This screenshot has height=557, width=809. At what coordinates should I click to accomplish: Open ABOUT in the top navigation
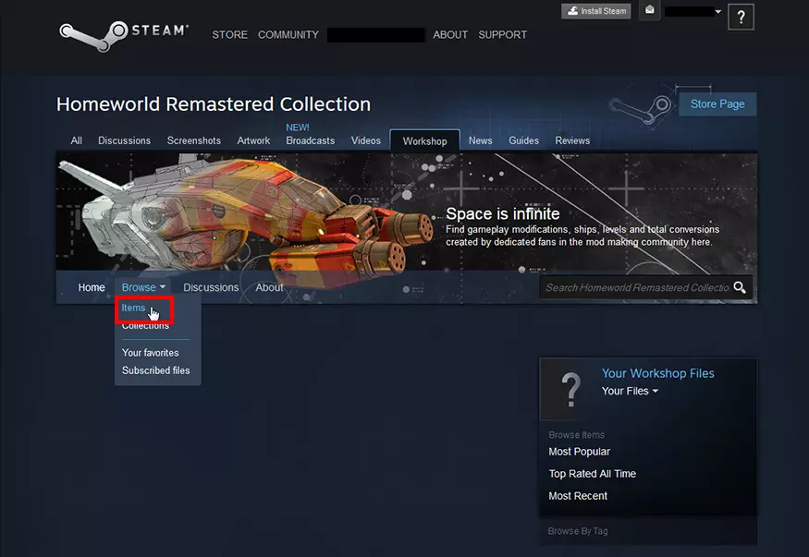(450, 35)
